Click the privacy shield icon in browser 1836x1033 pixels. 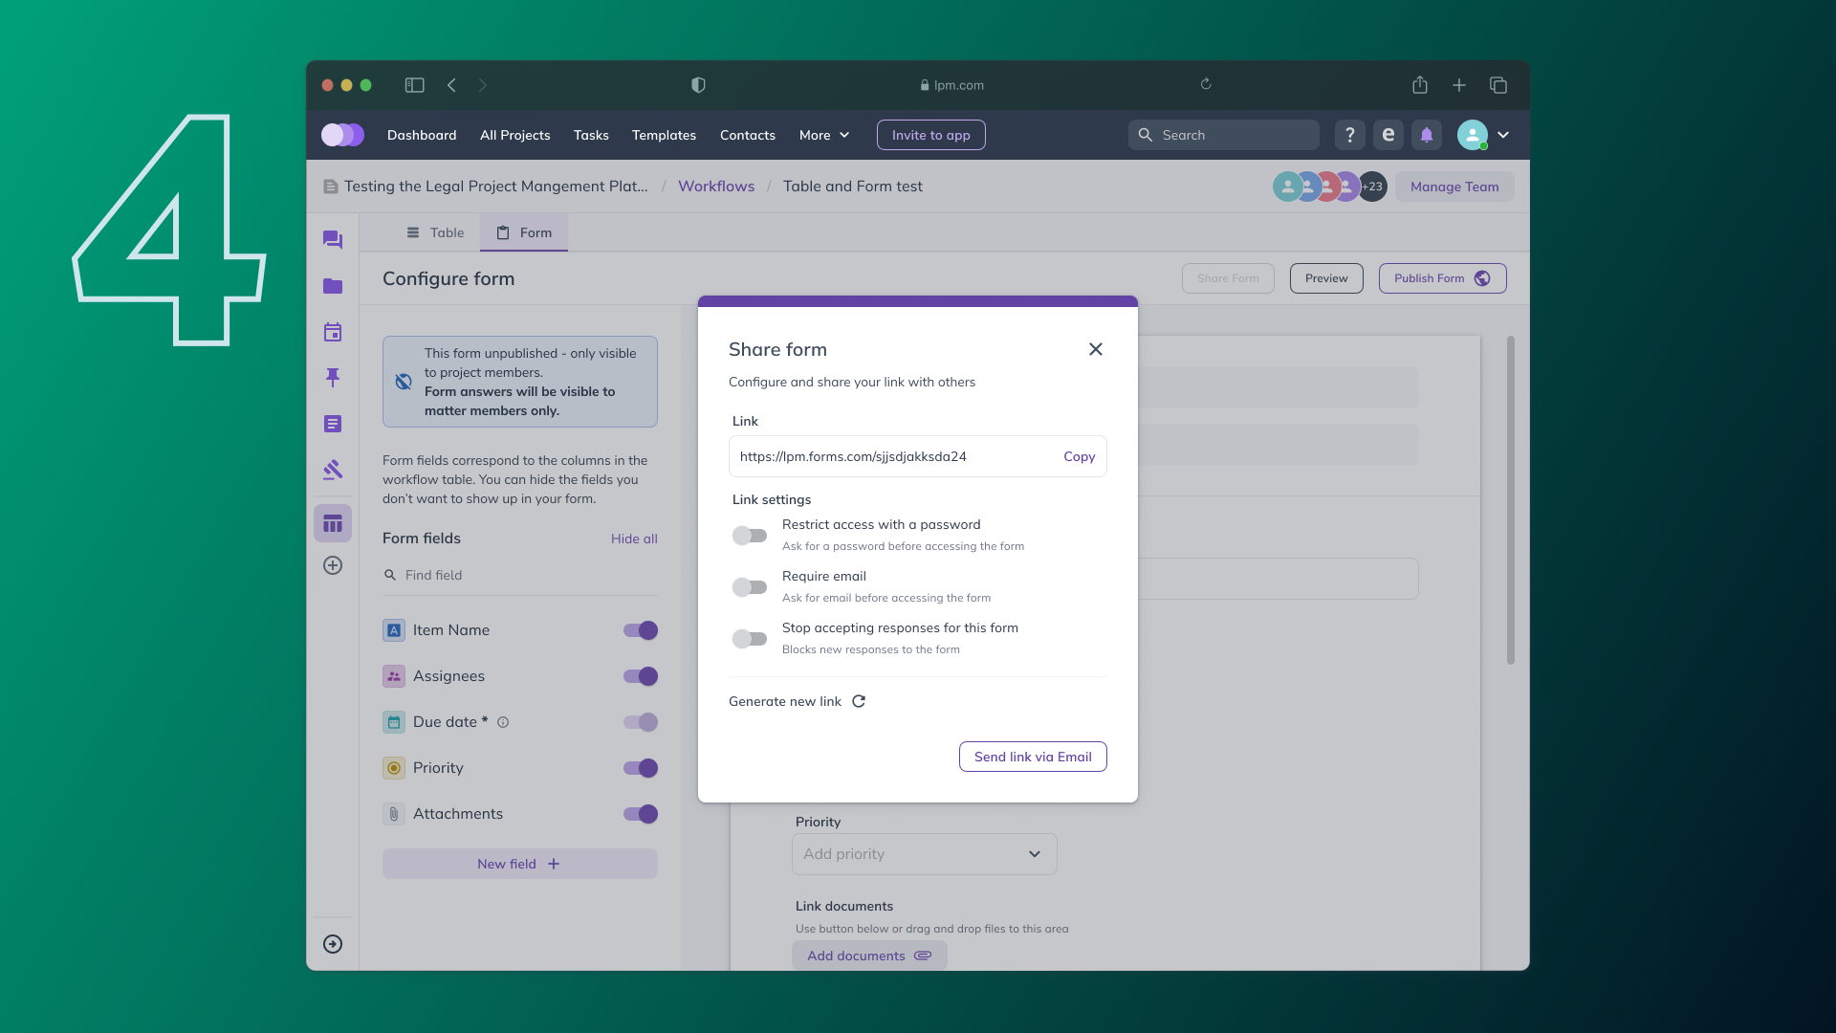tap(698, 85)
